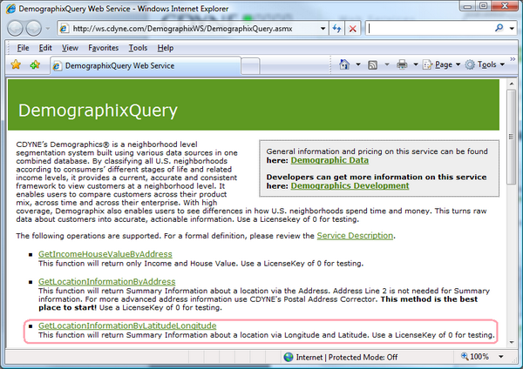This screenshot has width=523, height=369.
Task: Click the Internet zone globe icon
Action: (289, 357)
